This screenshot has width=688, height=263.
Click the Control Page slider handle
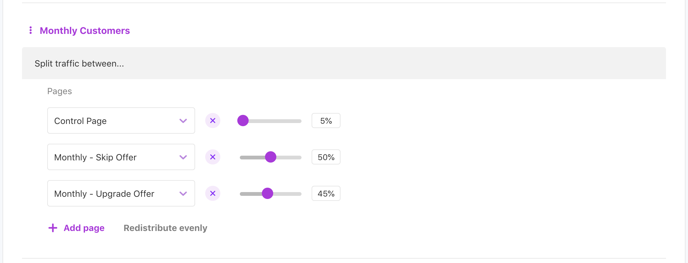pyautogui.click(x=243, y=121)
